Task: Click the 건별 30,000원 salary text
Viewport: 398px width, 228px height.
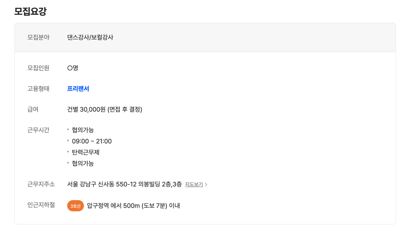Action: (x=104, y=109)
